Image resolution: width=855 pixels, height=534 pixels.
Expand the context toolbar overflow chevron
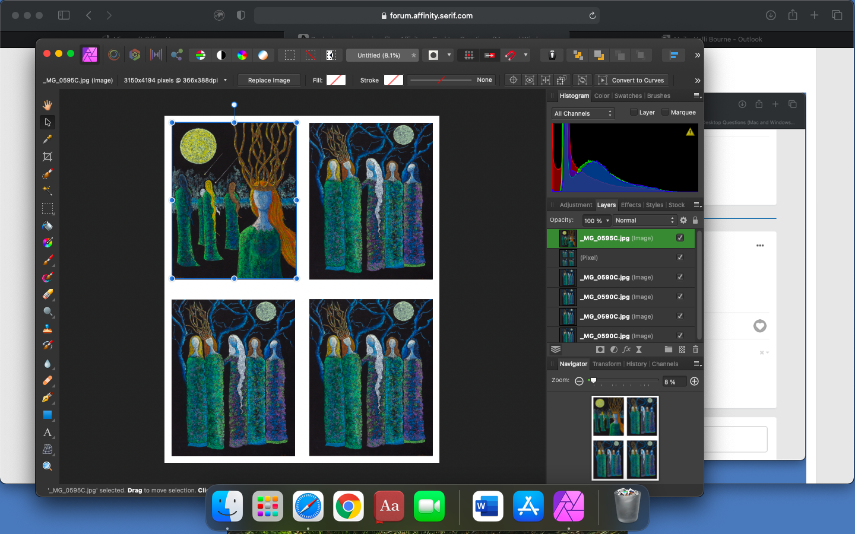point(697,80)
